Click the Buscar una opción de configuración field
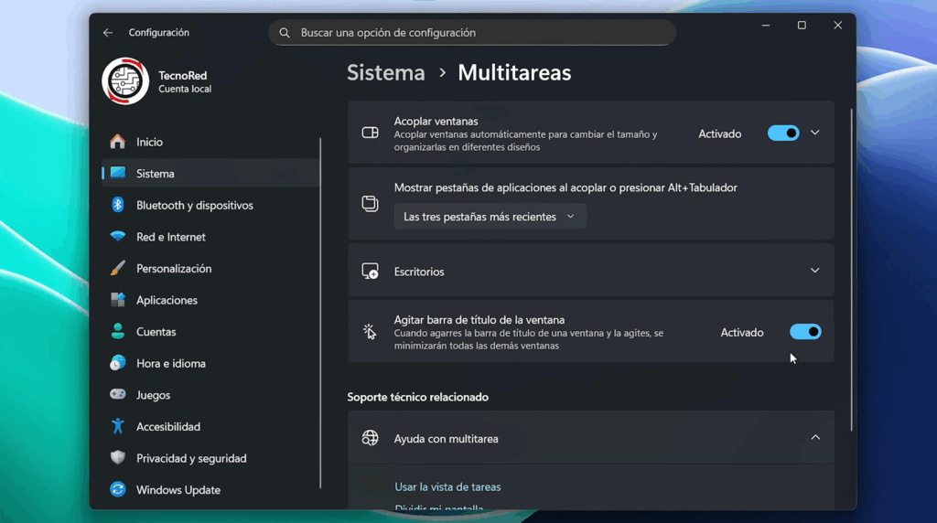Image resolution: width=937 pixels, height=523 pixels. point(472,33)
